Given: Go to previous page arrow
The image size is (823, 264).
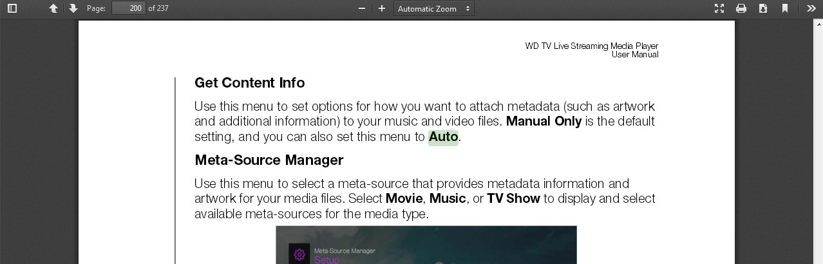Looking at the screenshot, I should 53,8.
